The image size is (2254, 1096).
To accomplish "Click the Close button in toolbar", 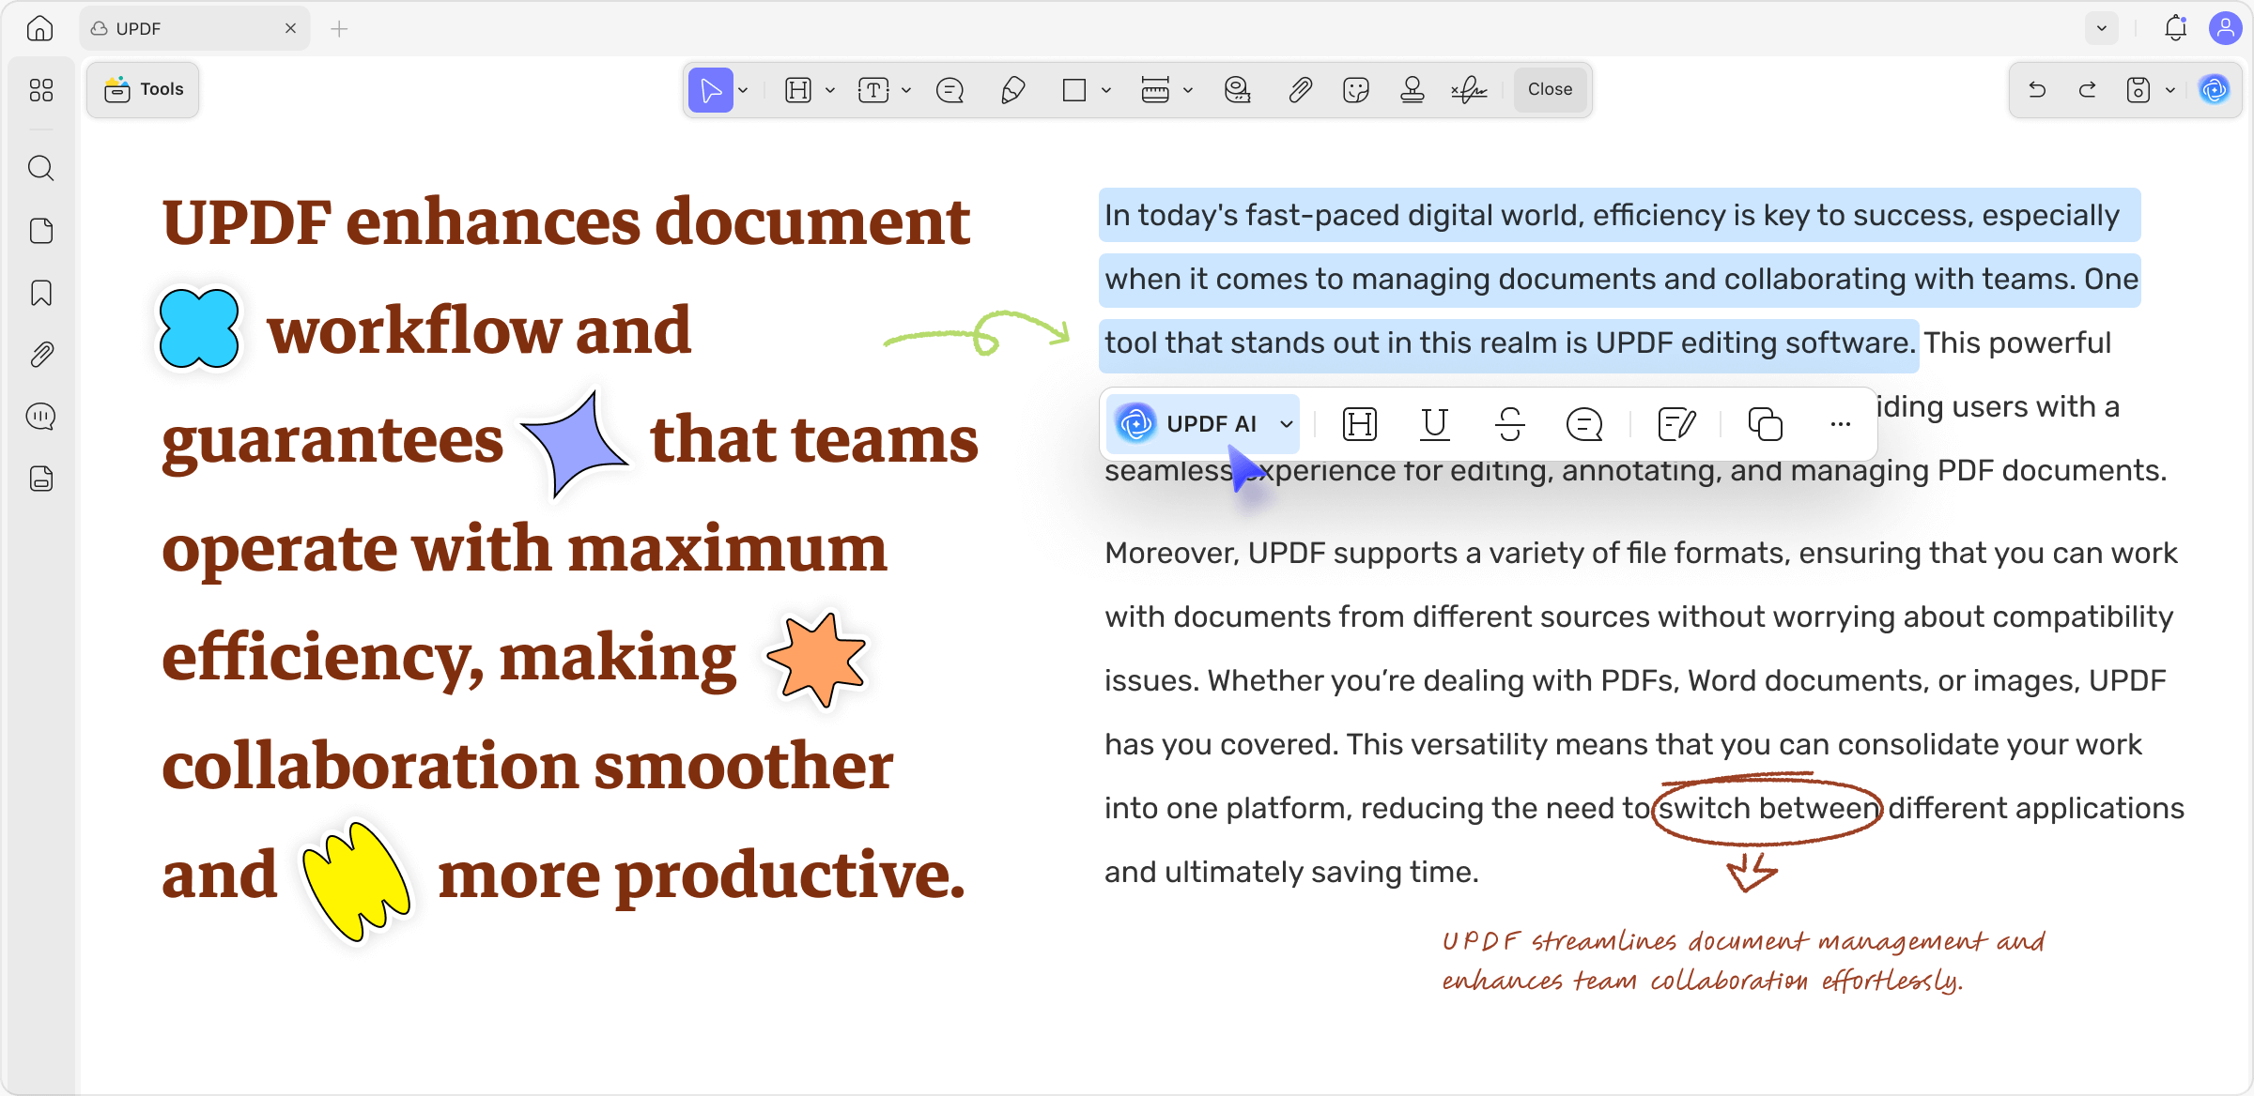I will (1550, 89).
